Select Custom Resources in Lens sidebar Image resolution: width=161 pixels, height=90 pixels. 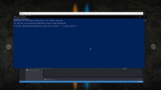pyautogui.click(x=34, y=70)
